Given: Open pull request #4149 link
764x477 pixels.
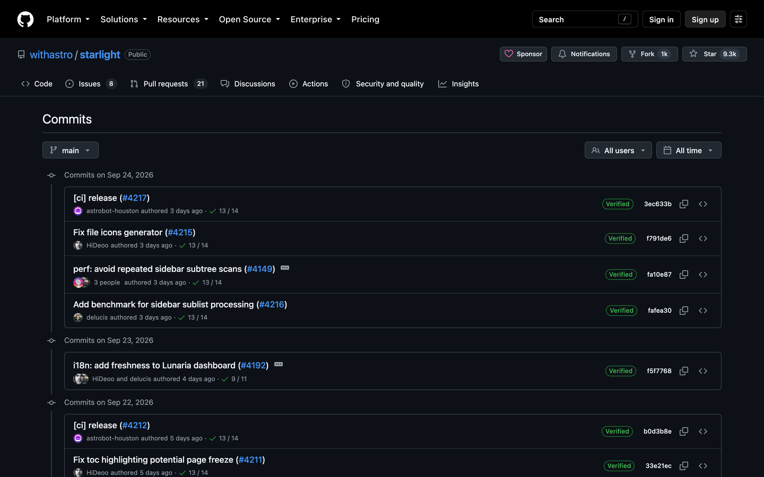Looking at the screenshot, I should tap(259, 269).
